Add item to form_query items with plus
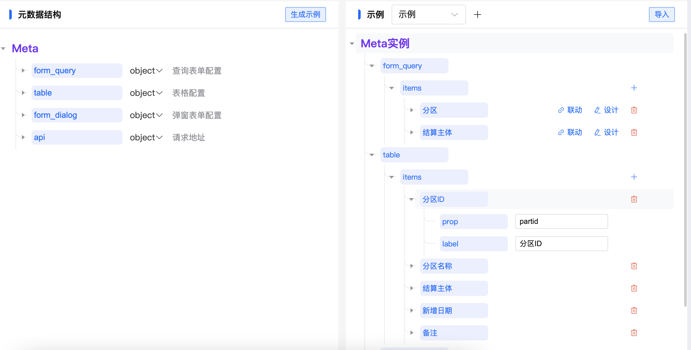Image resolution: width=691 pixels, height=350 pixels. click(x=634, y=88)
